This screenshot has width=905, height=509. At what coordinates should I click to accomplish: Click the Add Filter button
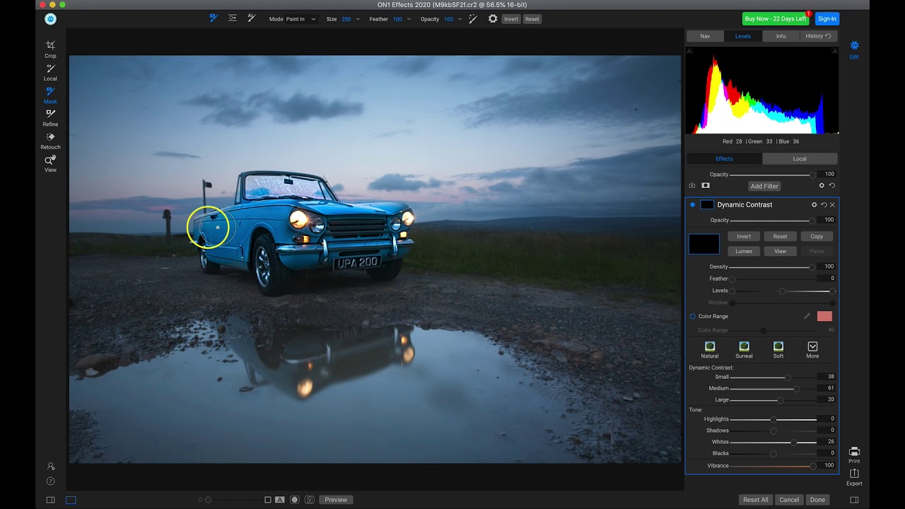pyautogui.click(x=764, y=185)
